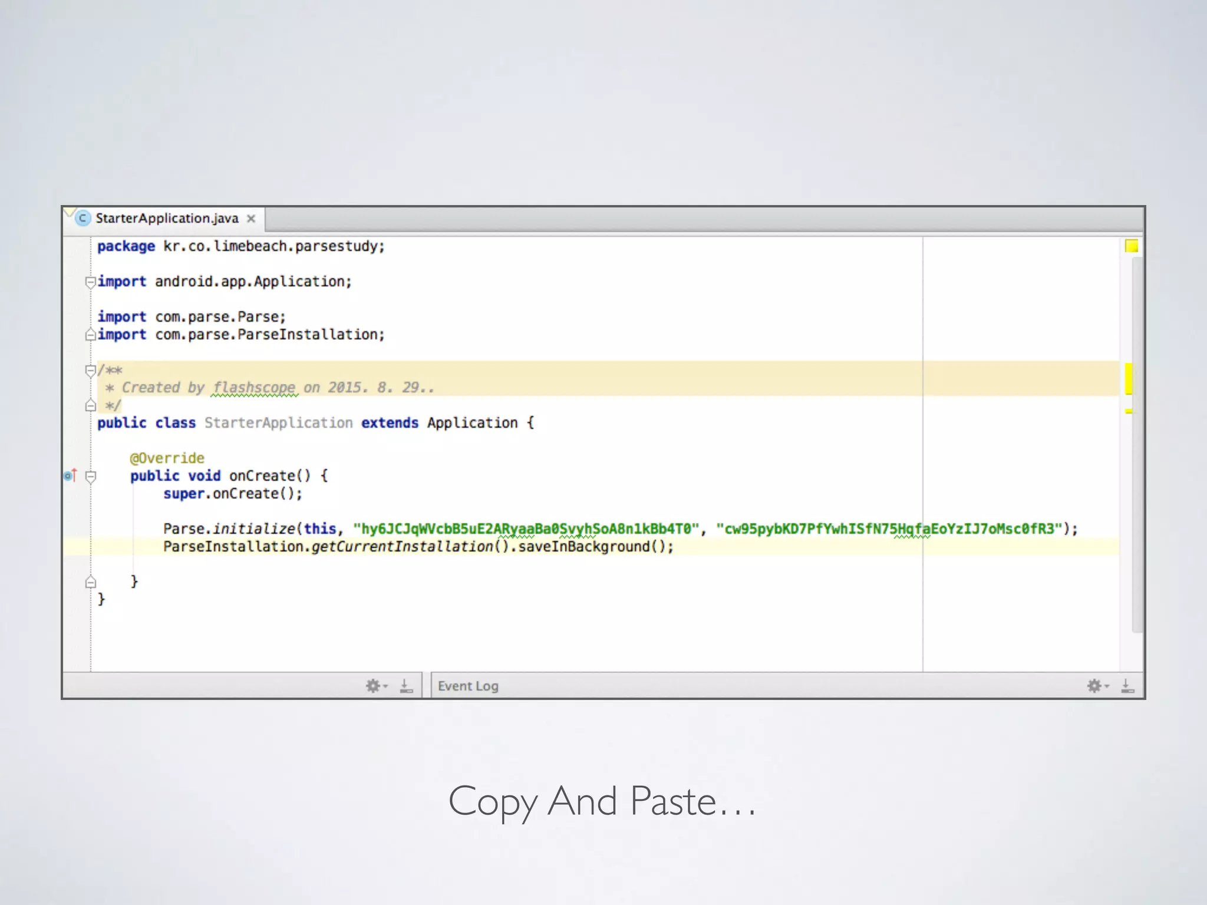Open the left panel gear settings menu
This screenshot has width=1207, height=905.
(376, 686)
